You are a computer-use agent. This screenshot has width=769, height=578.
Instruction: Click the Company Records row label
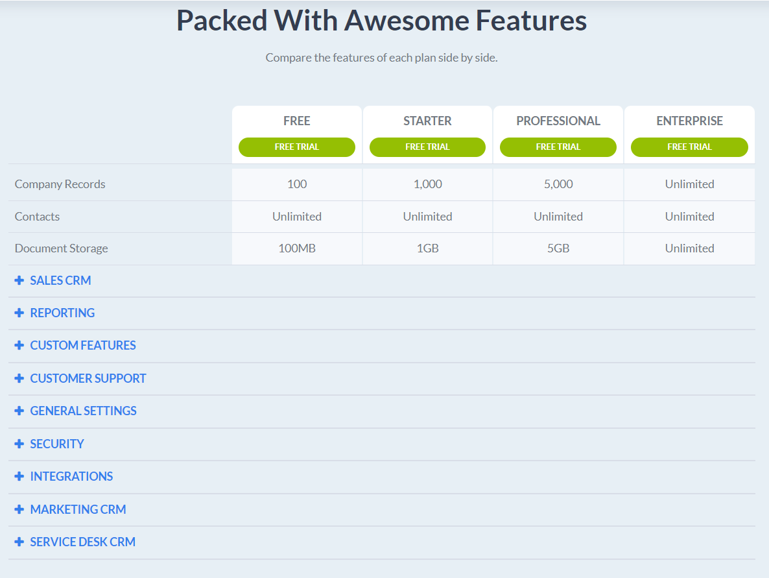click(60, 184)
